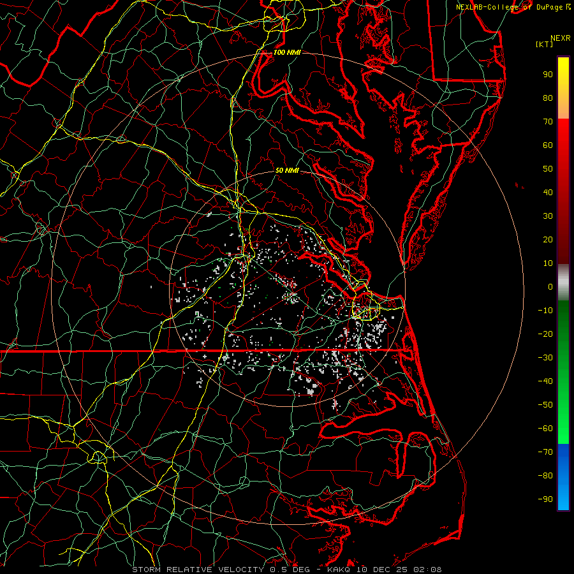Click the -40 knot scale value
Screen dimensions: 574x574
click(x=545, y=381)
